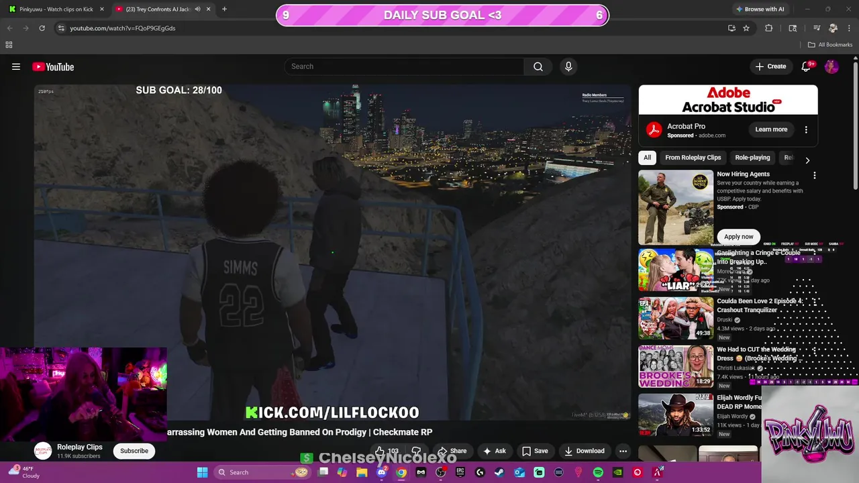This screenshot has height=483, width=859.
Task: Click Apply now on hiring ad
Action: 738,237
